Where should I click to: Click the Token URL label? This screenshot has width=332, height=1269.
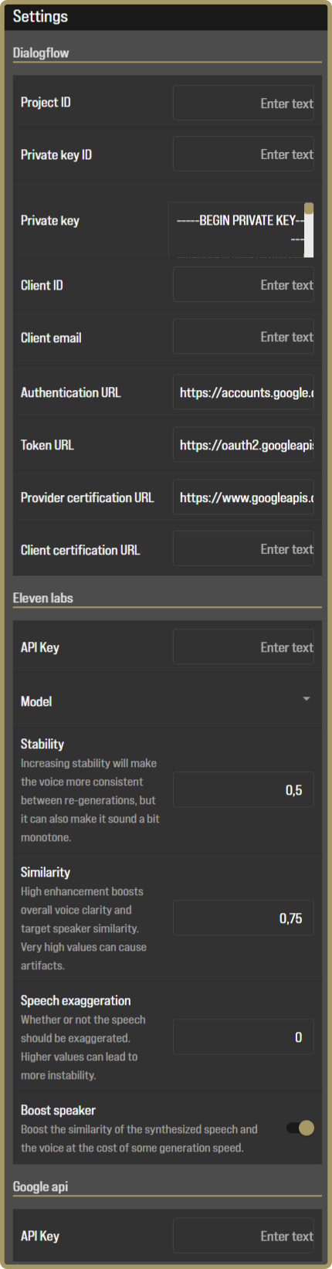click(x=47, y=445)
